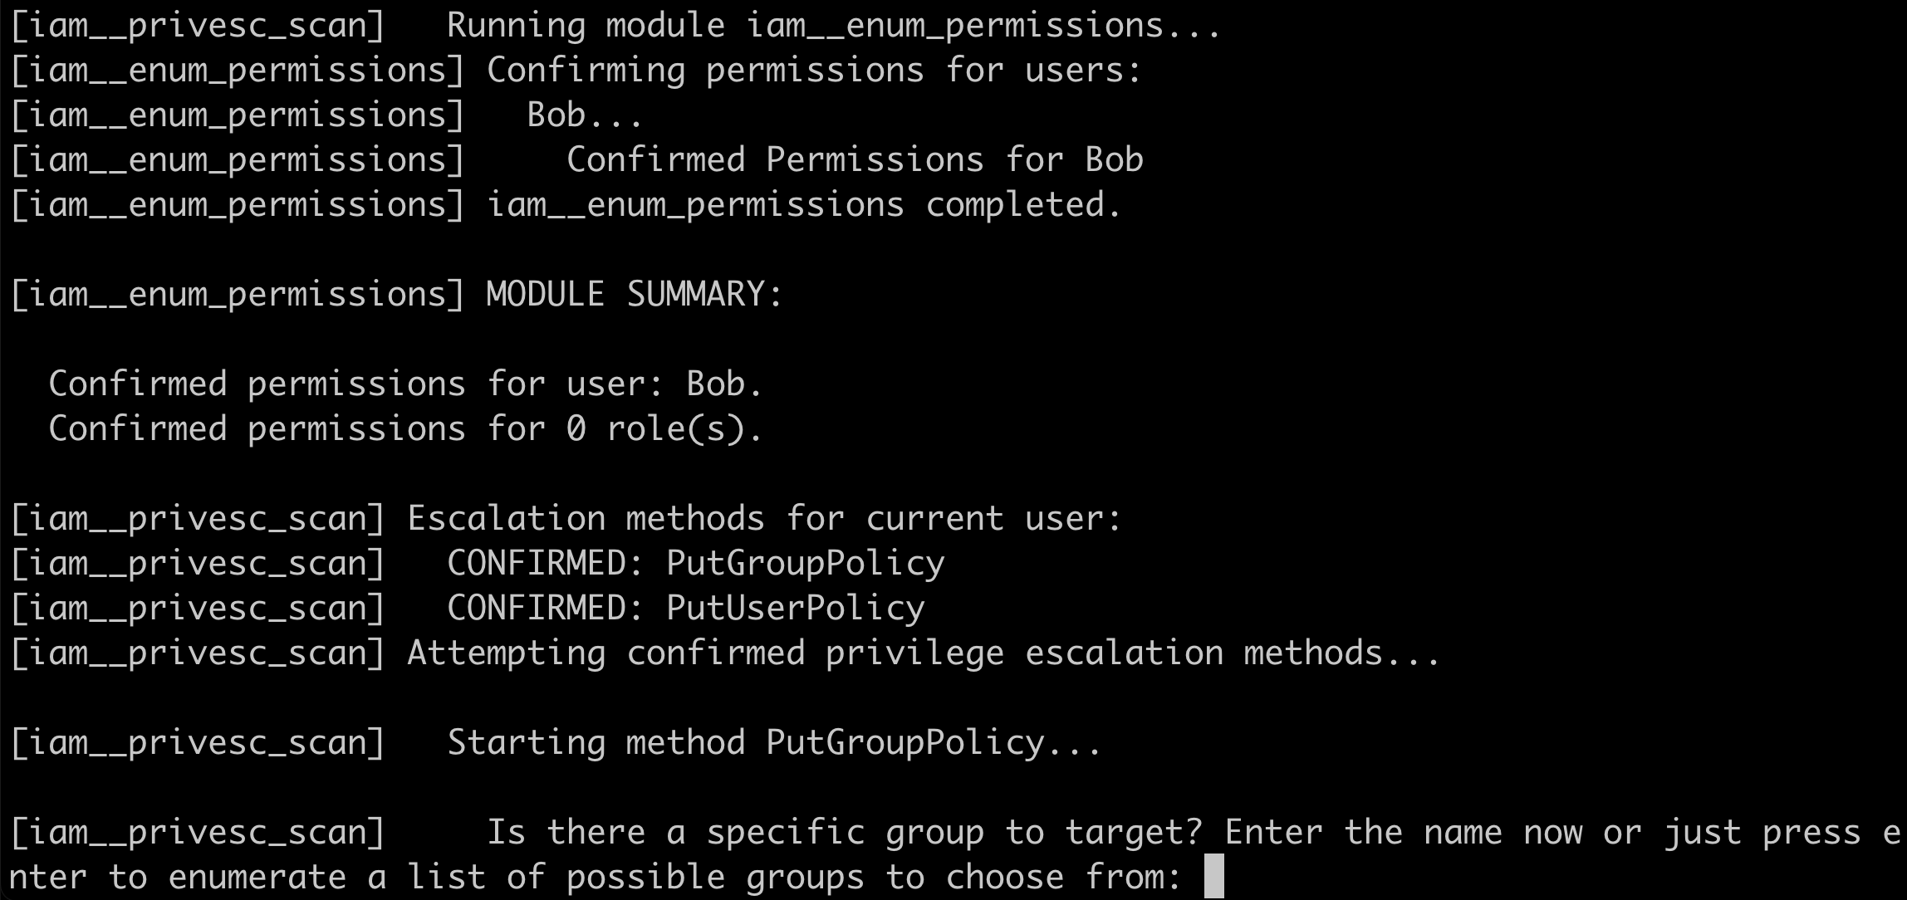The width and height of the screenshot is (1907, 900).
Task: Click the 'MODULE SUMMARY:' text
Action: pyautogui.click(x=634, y=294)
